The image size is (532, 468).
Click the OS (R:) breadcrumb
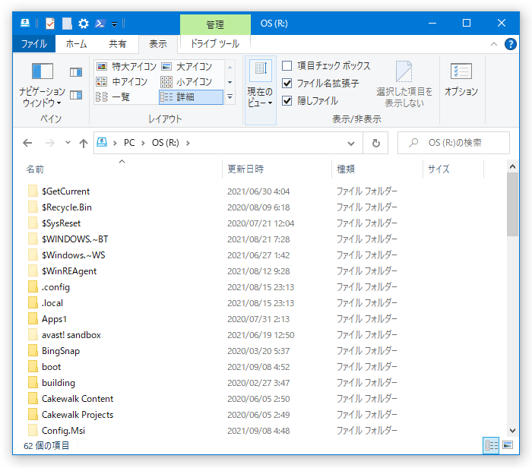[x=165, y=143]
